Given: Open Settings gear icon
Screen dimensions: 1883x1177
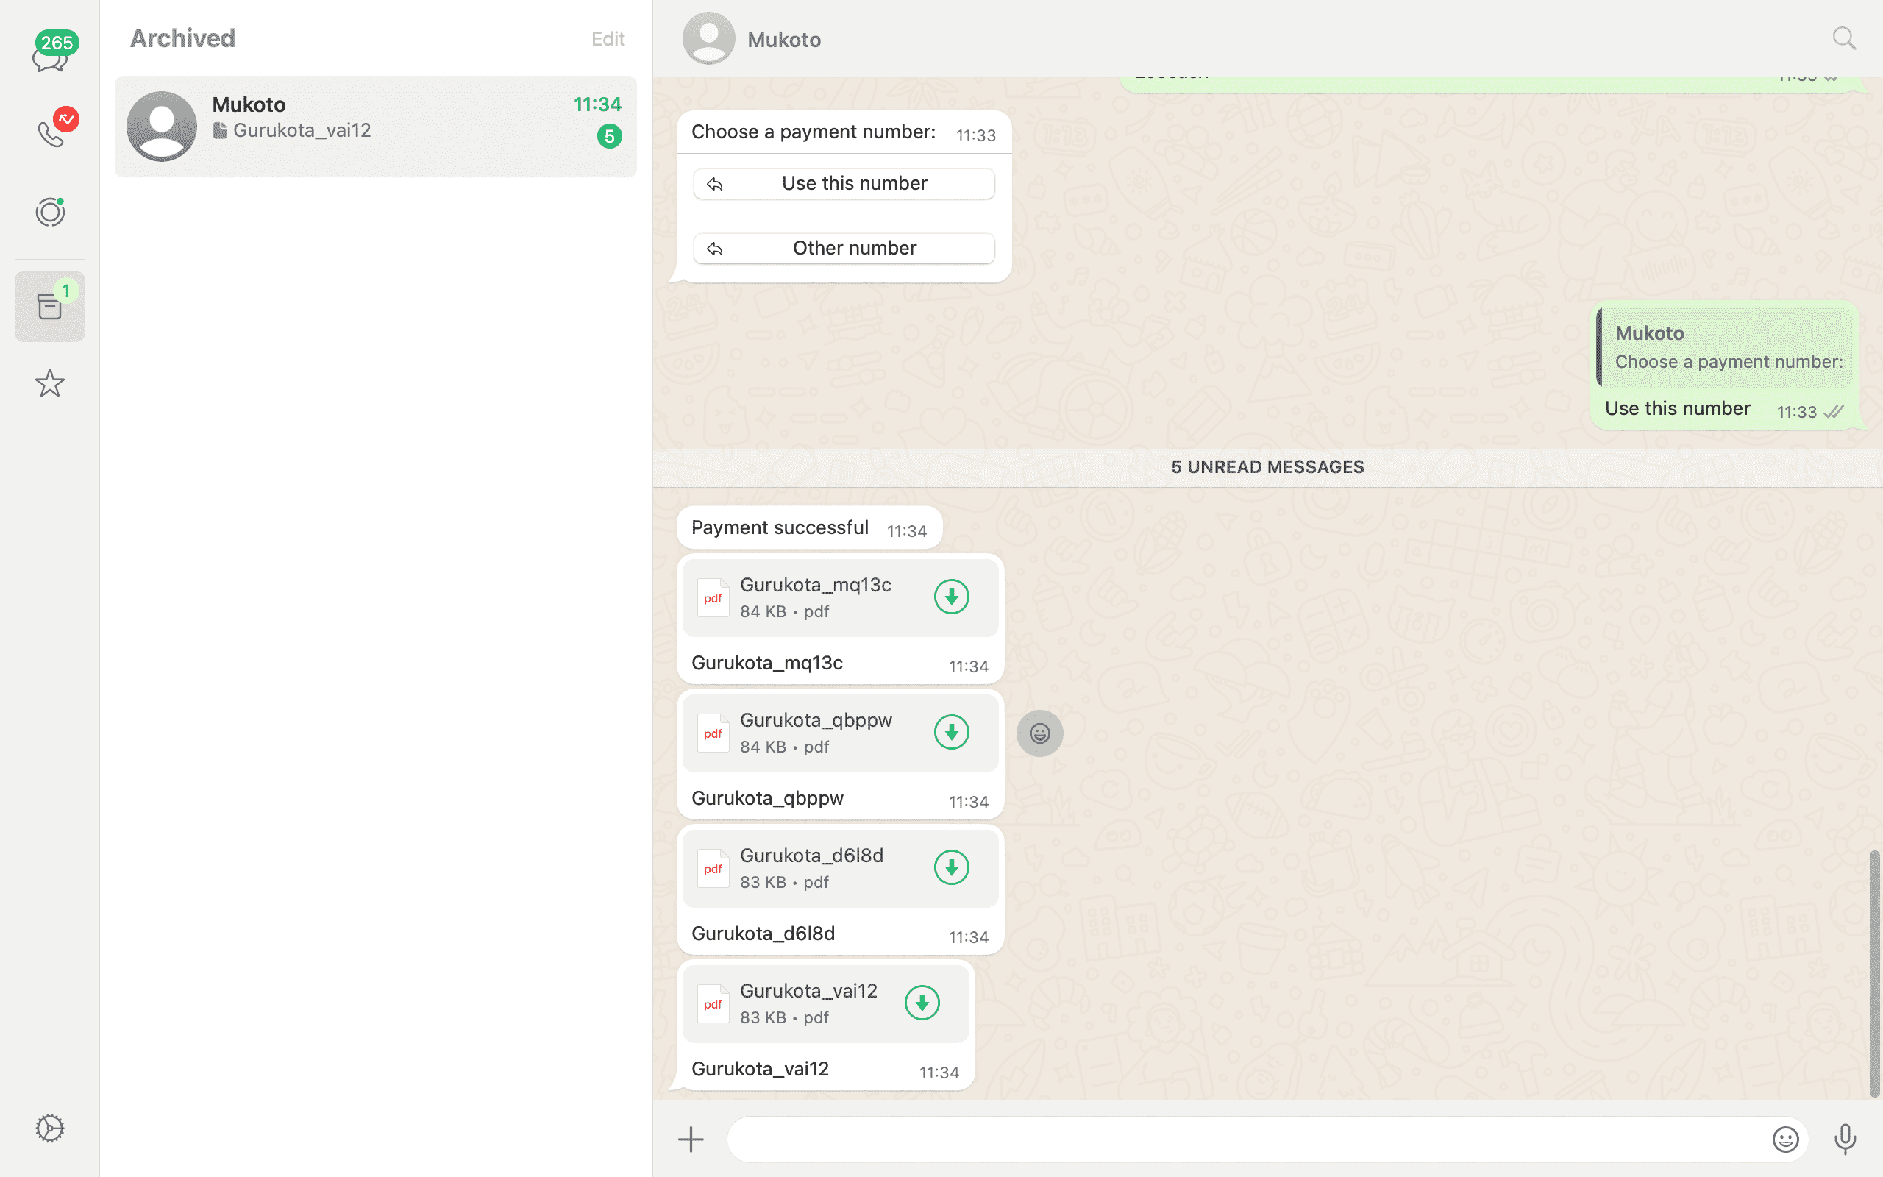Looking at the screenshot, I should click(50, 1128).
